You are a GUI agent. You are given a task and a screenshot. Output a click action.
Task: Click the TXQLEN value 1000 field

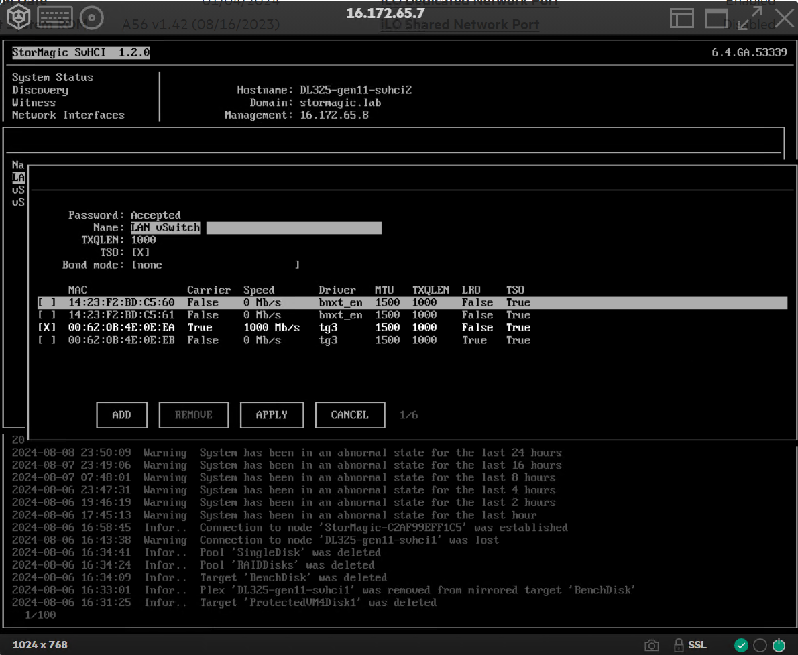click(x=144, y=240)
